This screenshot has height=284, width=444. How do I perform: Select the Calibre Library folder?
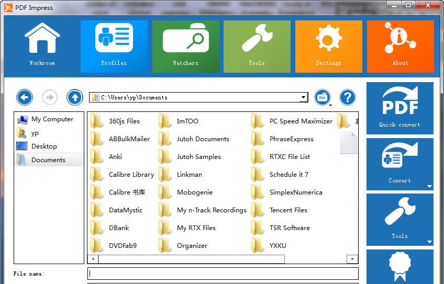[131, 175]
